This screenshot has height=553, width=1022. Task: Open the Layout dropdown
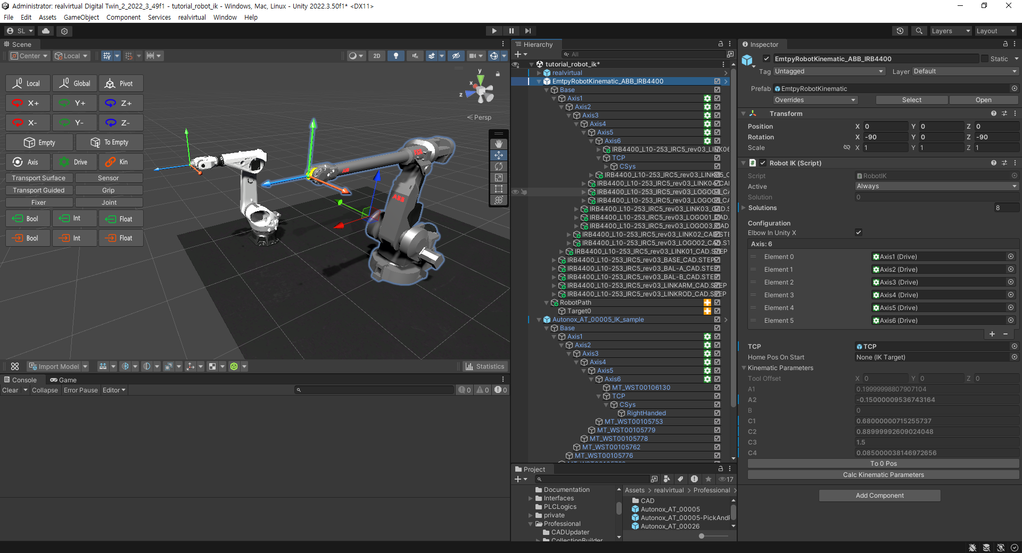995,31
